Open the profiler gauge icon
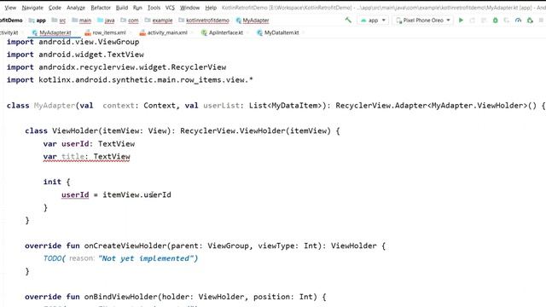This screenshot has width=546, height=307. [x=518, y=20]
